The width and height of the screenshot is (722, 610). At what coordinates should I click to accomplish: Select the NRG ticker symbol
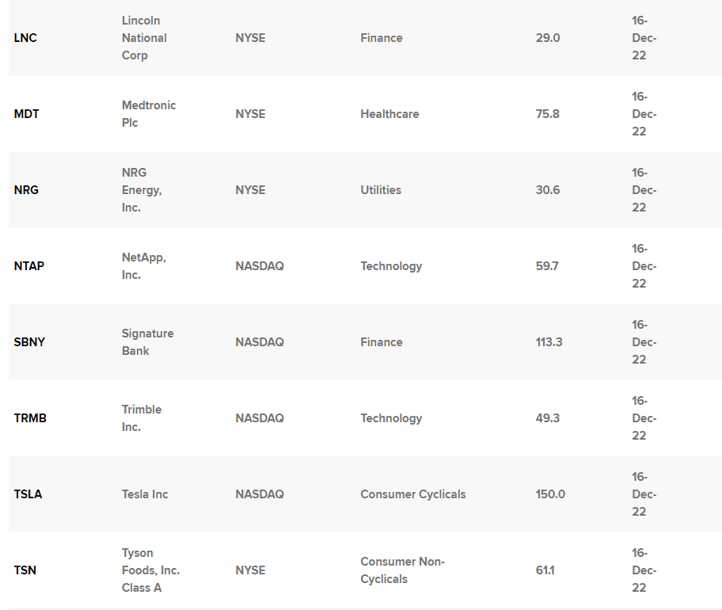26,190
